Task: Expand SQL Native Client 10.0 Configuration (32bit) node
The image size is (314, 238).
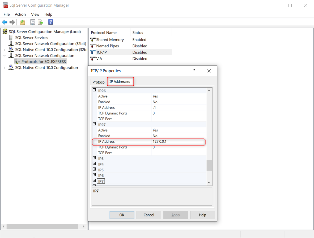Action: (x=5, y=50)
